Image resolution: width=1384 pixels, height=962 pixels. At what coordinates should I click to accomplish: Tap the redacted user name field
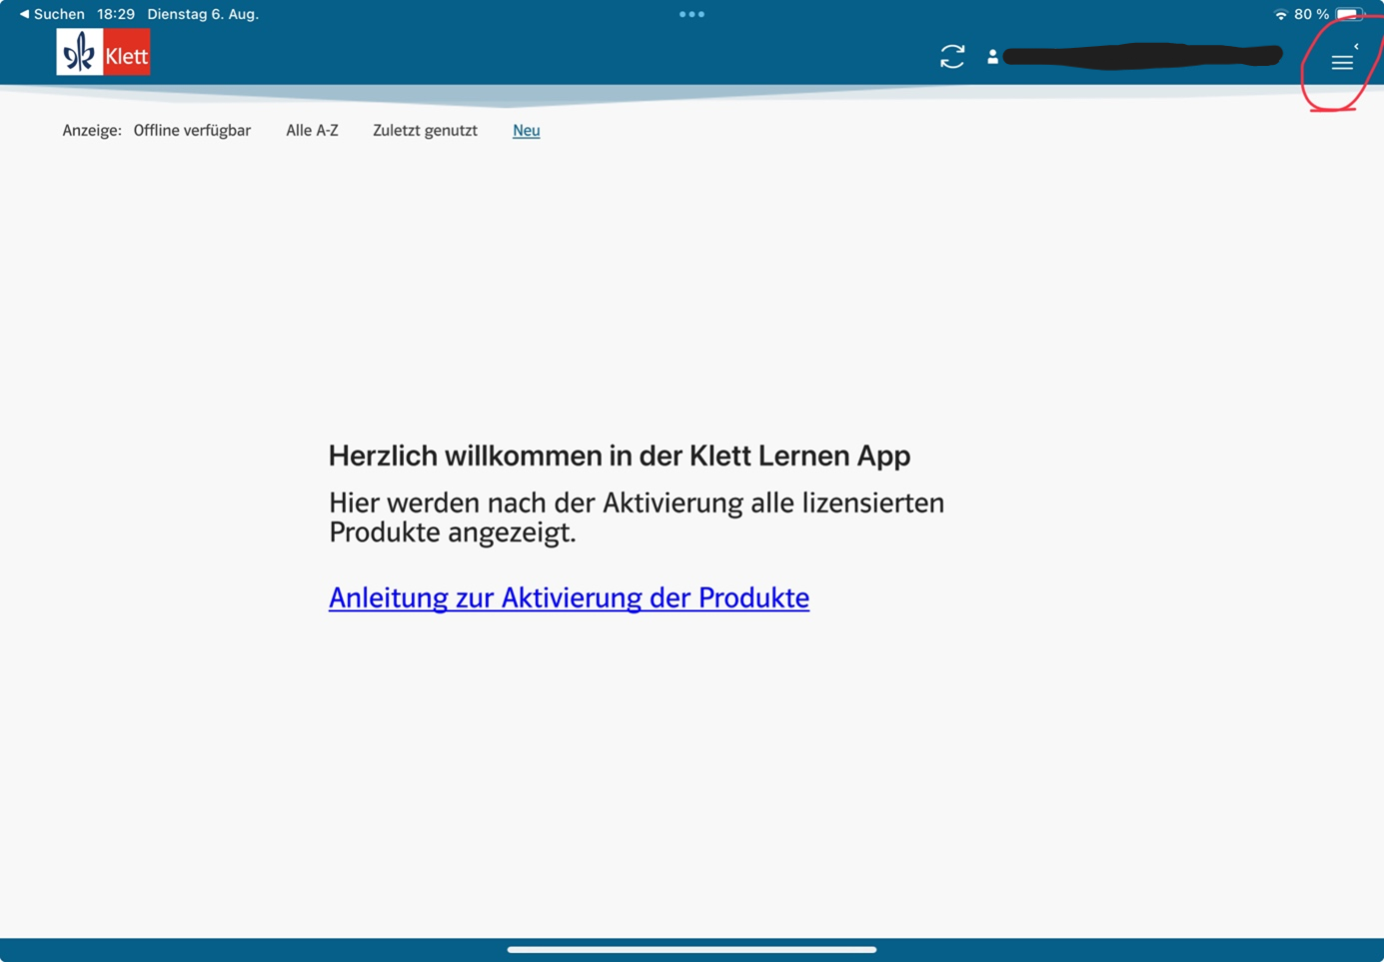1142,56
